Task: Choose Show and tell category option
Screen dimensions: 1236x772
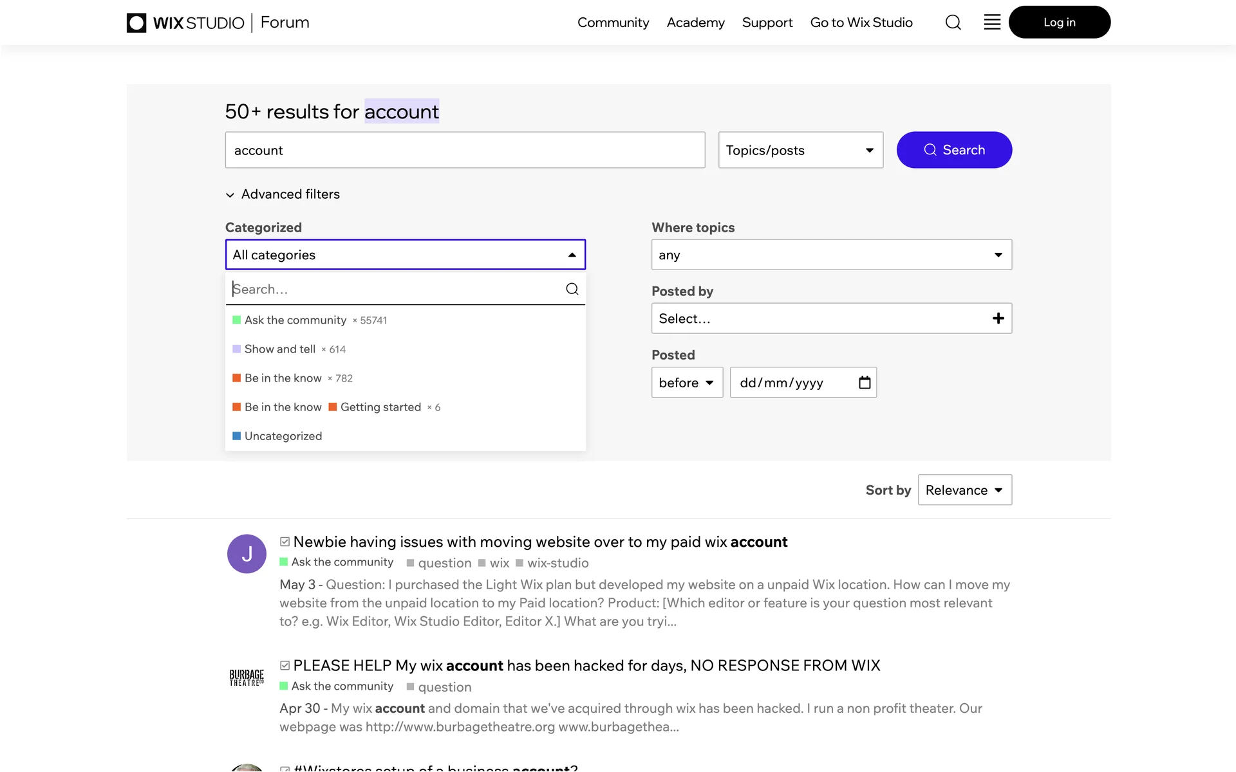Action: pos(279,349)
